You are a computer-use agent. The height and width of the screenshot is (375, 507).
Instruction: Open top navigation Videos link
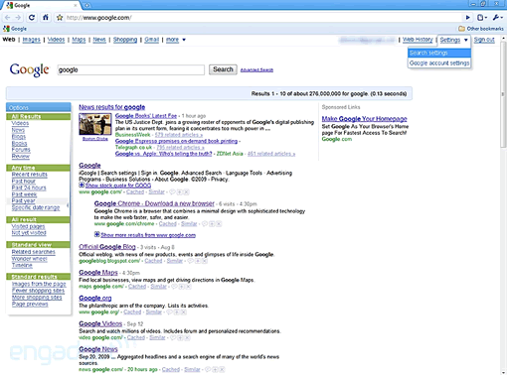click(x=56, y=40)
